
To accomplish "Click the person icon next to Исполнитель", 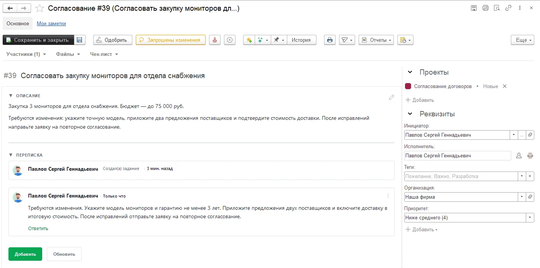I will (519, 155).
